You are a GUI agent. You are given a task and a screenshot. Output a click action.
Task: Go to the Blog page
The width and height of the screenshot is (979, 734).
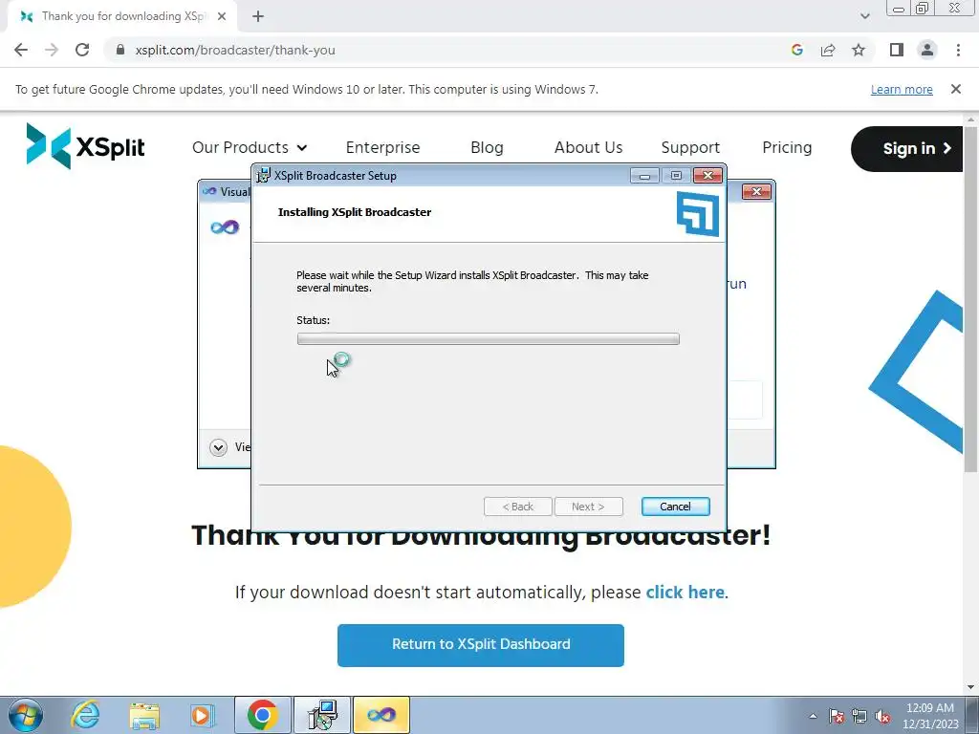[x=487, y=147]
